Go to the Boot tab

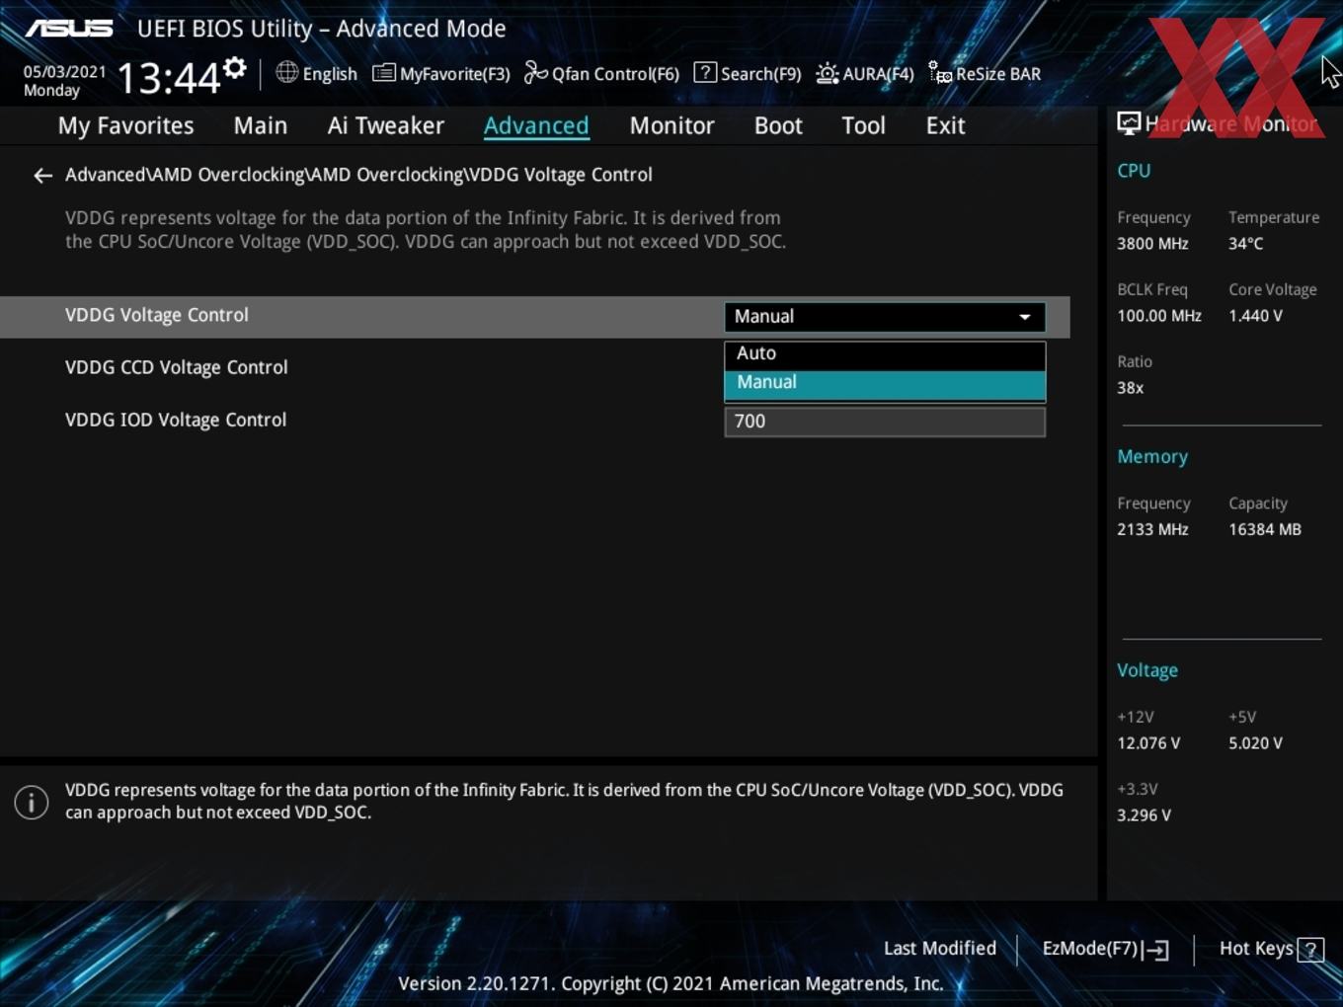pos(778,125)
